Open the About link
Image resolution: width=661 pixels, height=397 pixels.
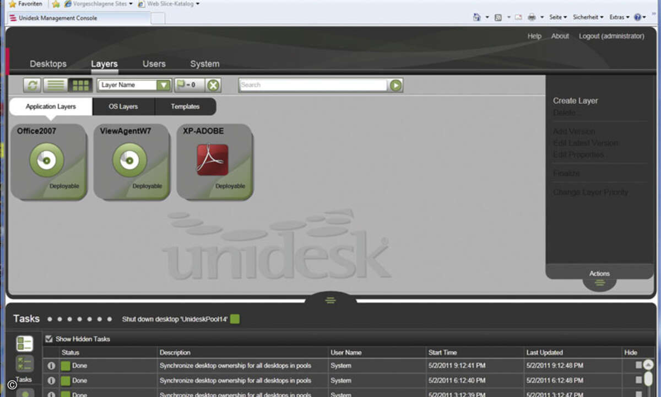(560, 36)
